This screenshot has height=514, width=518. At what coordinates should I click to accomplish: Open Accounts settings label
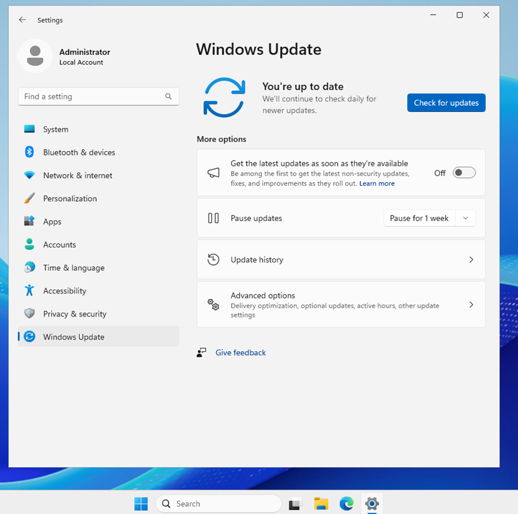click(59, 244)
